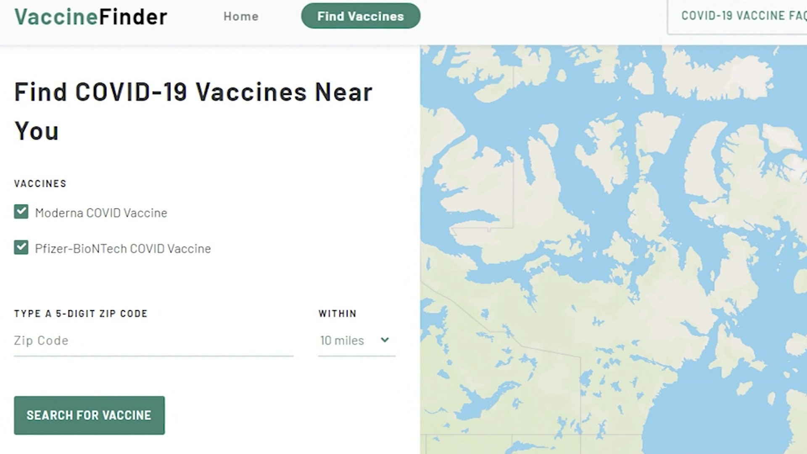Click the green checkmark in the Moderna checkbox

point(21,212)
